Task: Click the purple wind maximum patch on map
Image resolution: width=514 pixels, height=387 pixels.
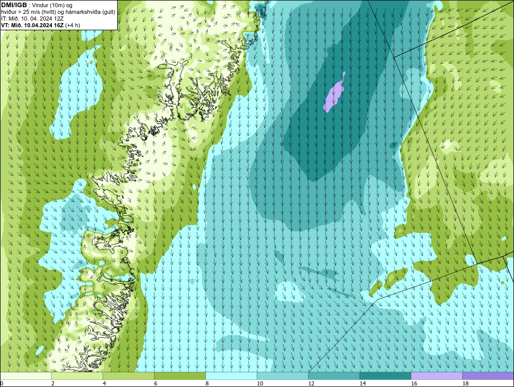Action: [x=334, y=93]
